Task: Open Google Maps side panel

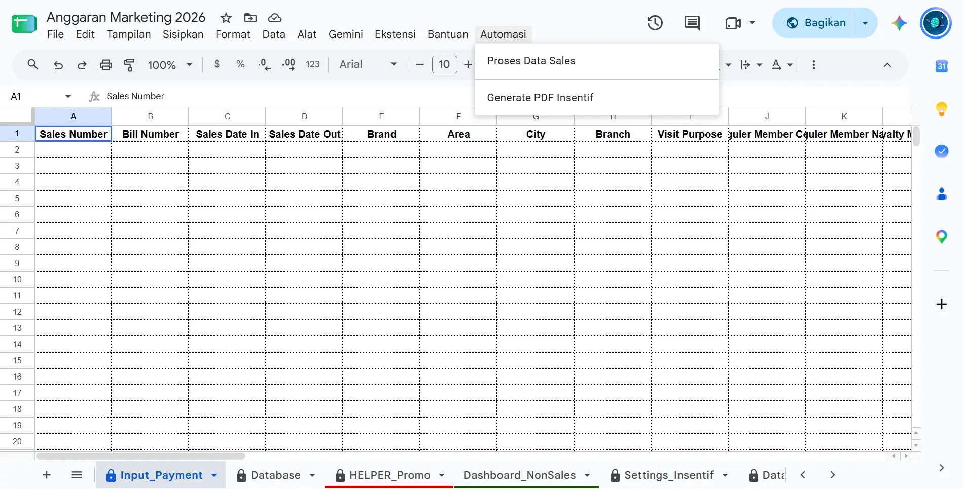Action: click(x=942, y=237)
